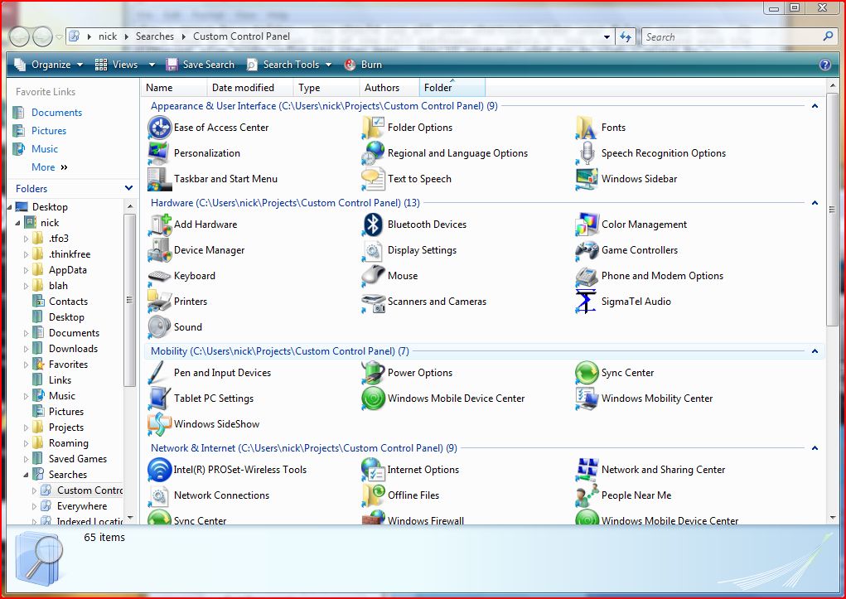Collapse the Appearance & User Interface group
Image resolution: width=846 pixels, height=599 pixels.
pyautogui.click(x=815, y=106)
